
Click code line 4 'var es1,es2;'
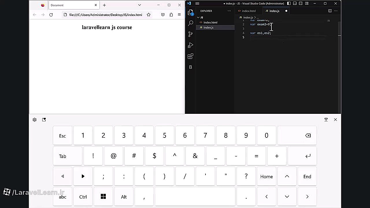click(260, 33)
